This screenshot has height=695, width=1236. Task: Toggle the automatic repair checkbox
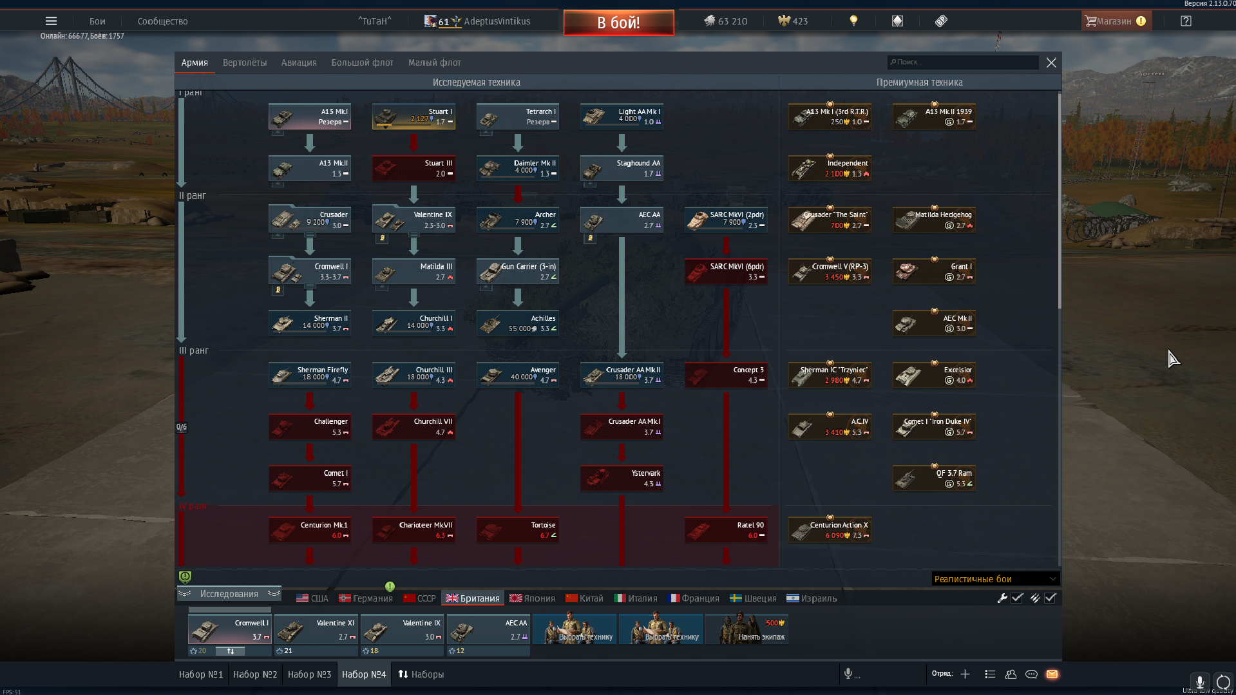pos(1018,598)
